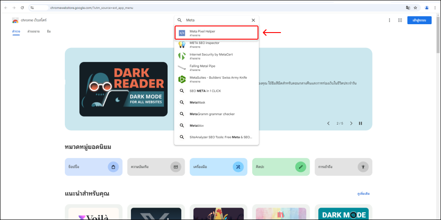
Task: Open the การเข้าถึง category card
Action: [x=344, y=167]
